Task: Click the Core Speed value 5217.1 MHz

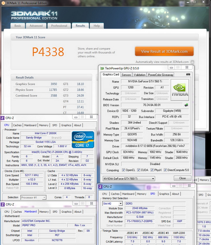Action: click(32, 175)
